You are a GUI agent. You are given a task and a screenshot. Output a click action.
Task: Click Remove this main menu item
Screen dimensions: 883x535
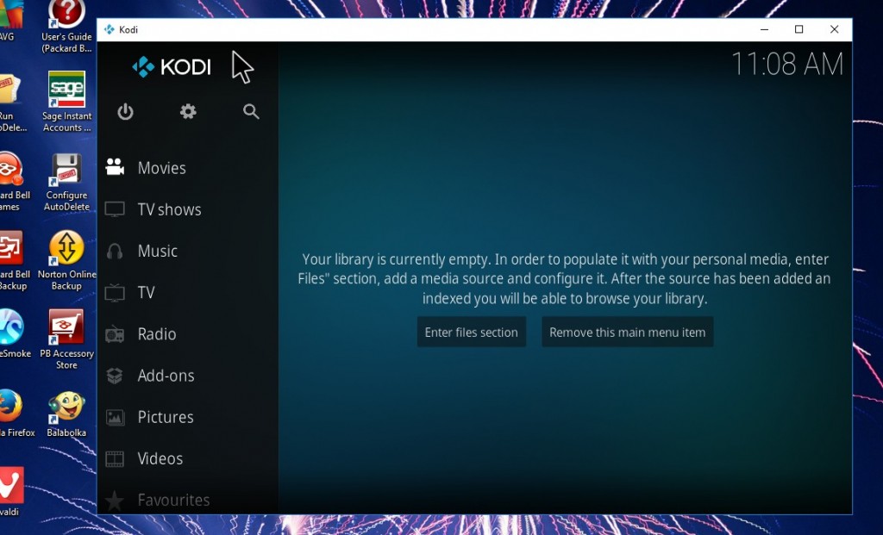pyautogui.click(x=627, y=332)
